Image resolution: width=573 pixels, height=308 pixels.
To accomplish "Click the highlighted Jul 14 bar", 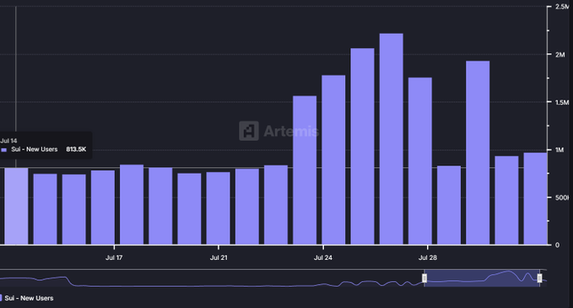I will (16, 206).
